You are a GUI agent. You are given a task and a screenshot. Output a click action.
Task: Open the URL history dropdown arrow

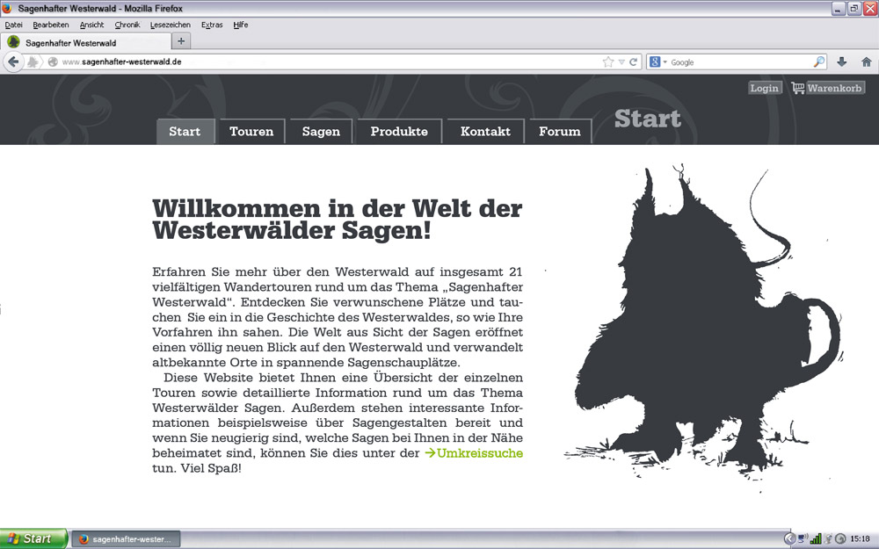click(x=621, y=62)
